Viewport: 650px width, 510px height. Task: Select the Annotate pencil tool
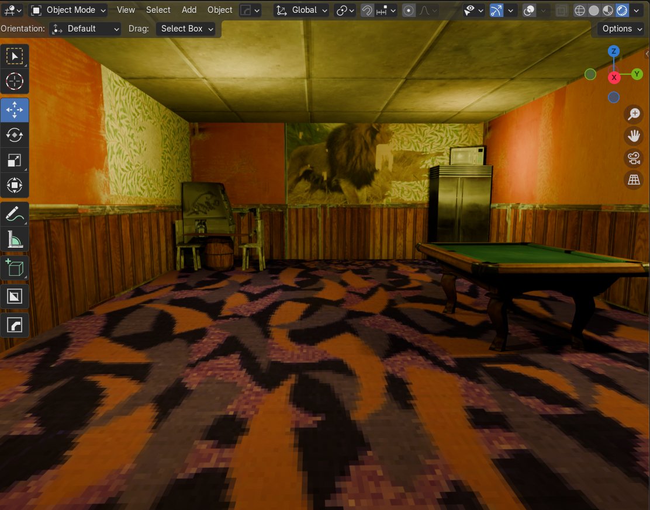(x=15, y=214)
